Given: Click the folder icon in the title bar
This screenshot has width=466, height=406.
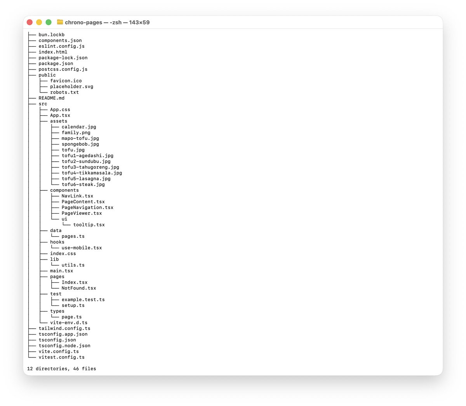Looking at the screenshot, I should click(60, 22).
